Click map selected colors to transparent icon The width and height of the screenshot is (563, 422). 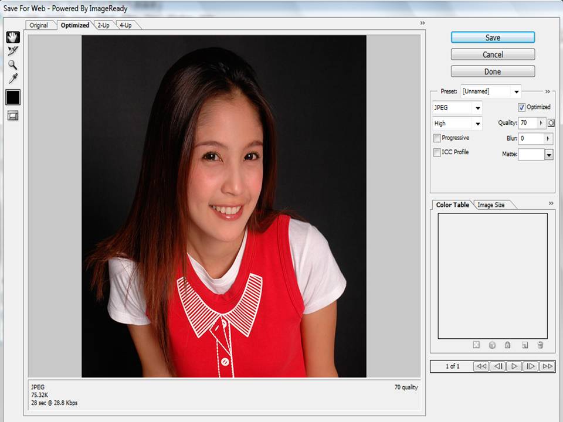476,345
